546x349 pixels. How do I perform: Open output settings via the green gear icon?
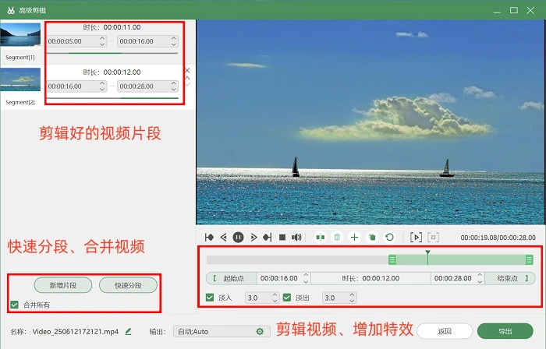[x=260, y=332]
